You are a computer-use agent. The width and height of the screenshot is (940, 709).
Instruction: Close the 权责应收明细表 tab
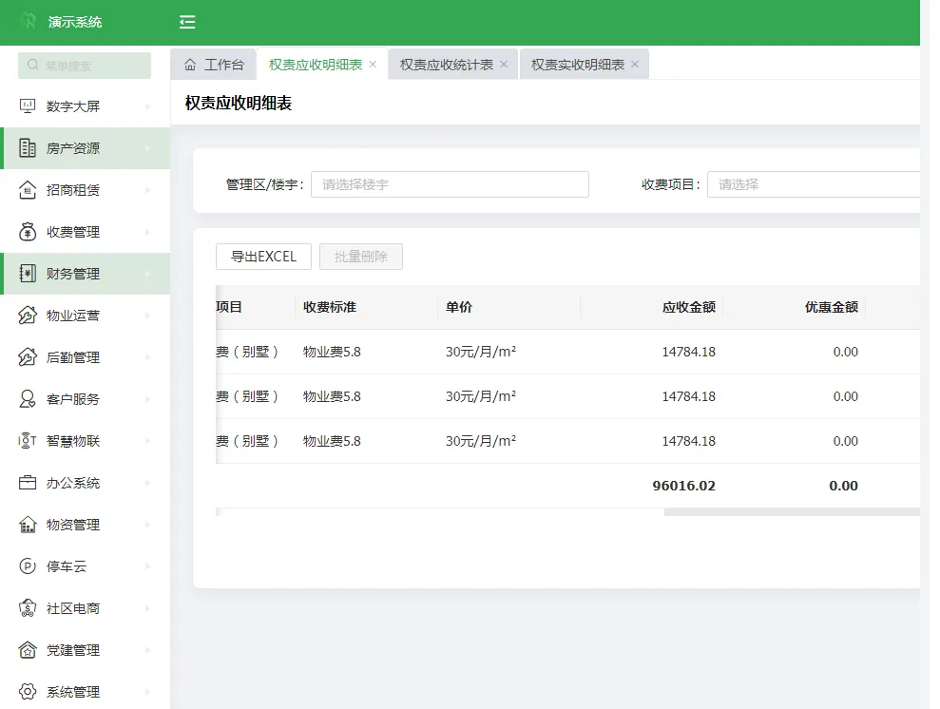coord(373,64)
